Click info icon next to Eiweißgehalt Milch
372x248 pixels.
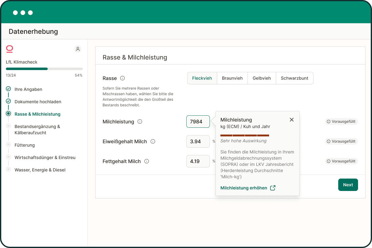pos(153,141)
